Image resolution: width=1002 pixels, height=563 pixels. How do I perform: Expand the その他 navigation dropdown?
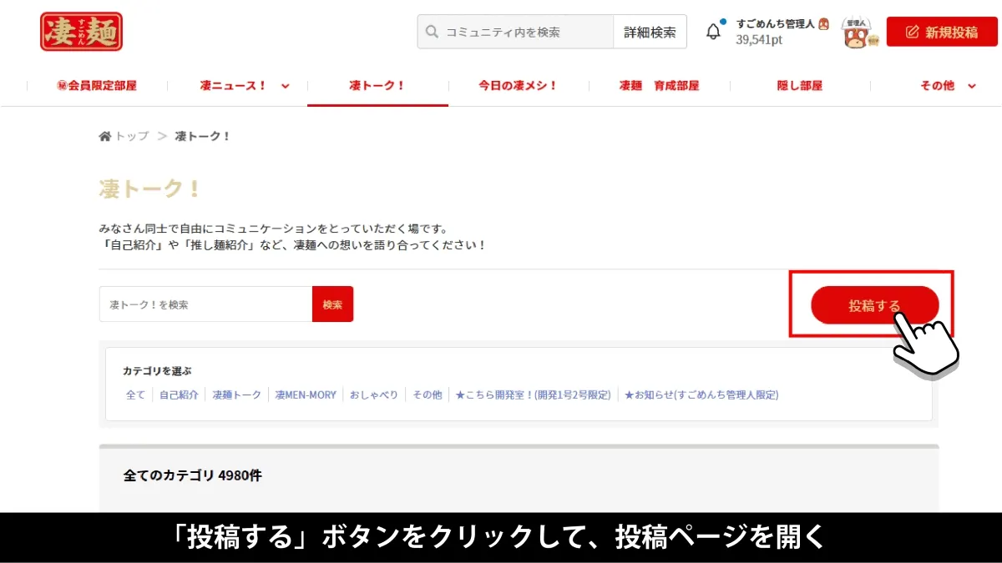(971, 86)
